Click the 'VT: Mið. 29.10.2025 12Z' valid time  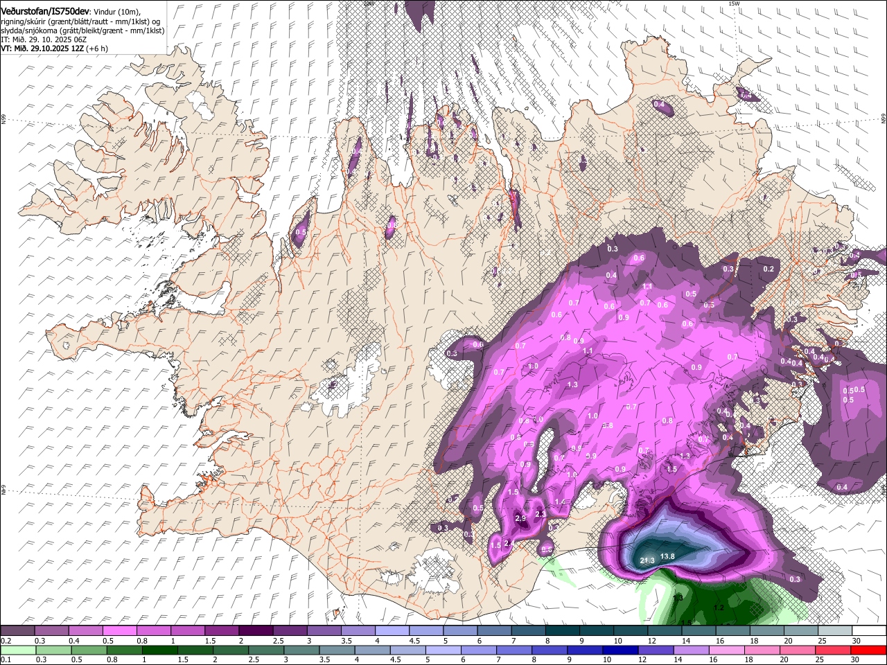41,48
